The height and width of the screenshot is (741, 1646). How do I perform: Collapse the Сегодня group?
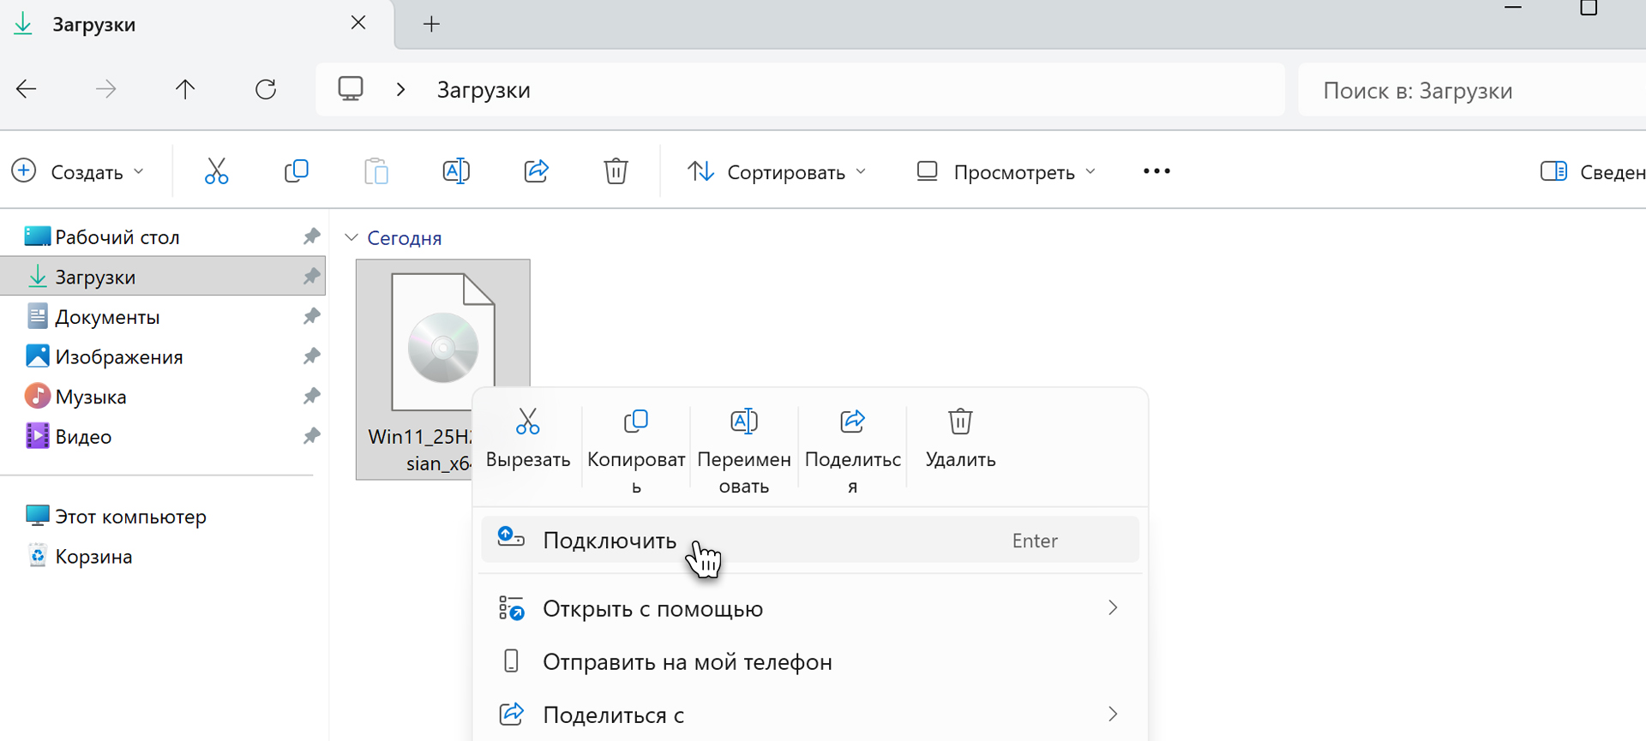[x=351, y=238]
